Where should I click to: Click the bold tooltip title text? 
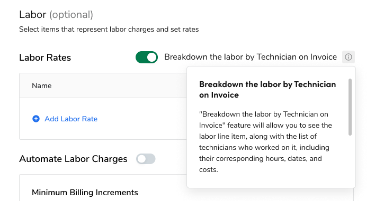tap(267, 90)
